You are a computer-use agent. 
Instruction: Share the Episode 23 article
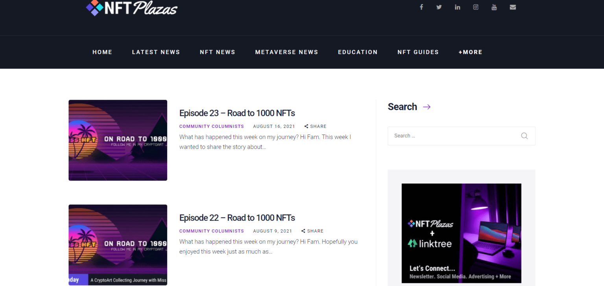315,126
